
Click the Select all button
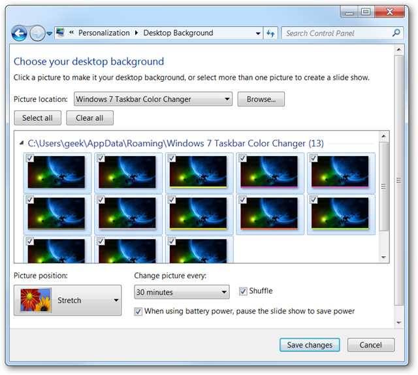37,118
